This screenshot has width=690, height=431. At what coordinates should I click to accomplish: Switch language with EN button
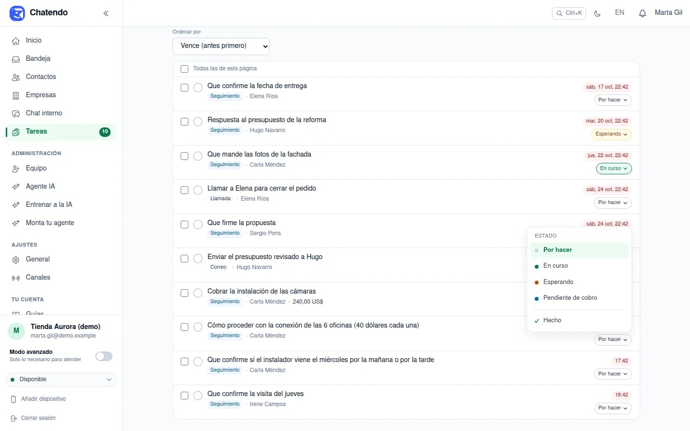pos(620,13)
